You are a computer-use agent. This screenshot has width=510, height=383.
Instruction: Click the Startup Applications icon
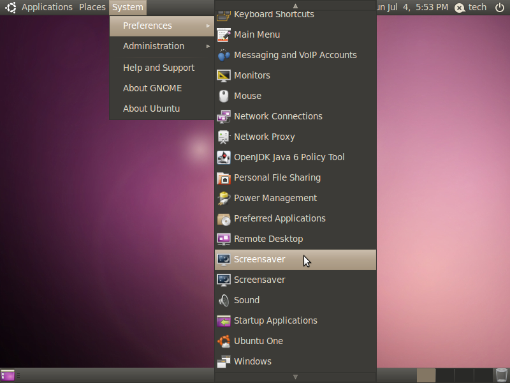(x=224, y=321)
